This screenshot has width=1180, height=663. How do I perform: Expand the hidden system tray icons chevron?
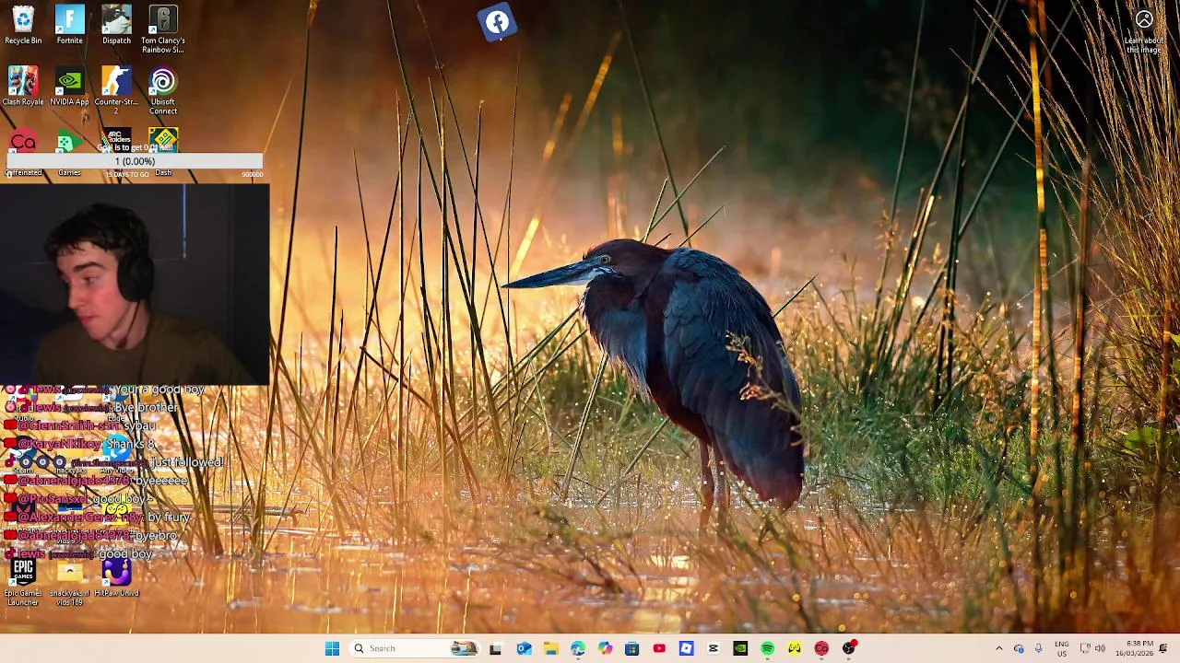(x=998, y=648)
